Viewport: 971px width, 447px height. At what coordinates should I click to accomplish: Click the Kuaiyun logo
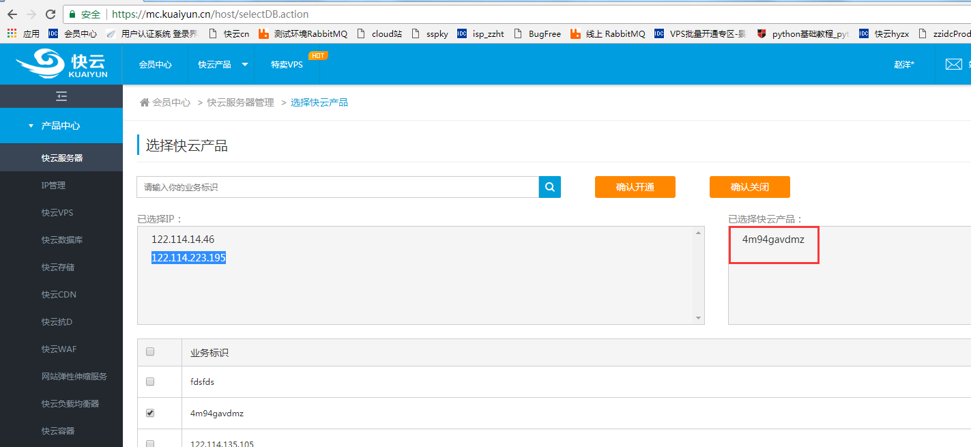[61, 64]
